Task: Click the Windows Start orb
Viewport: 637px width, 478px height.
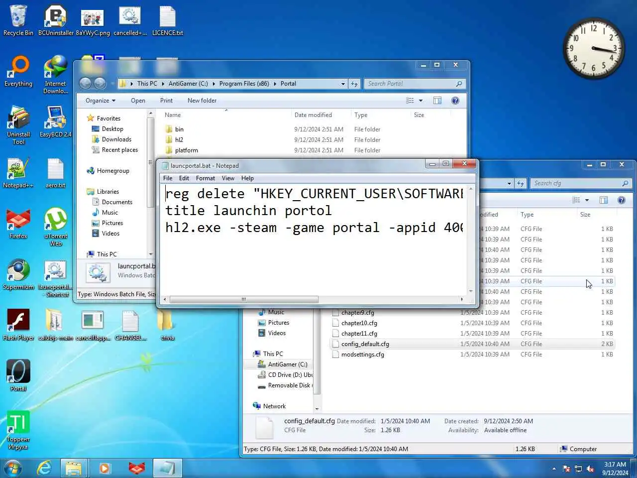Action: pyautogui.click(x=13, y=468)
